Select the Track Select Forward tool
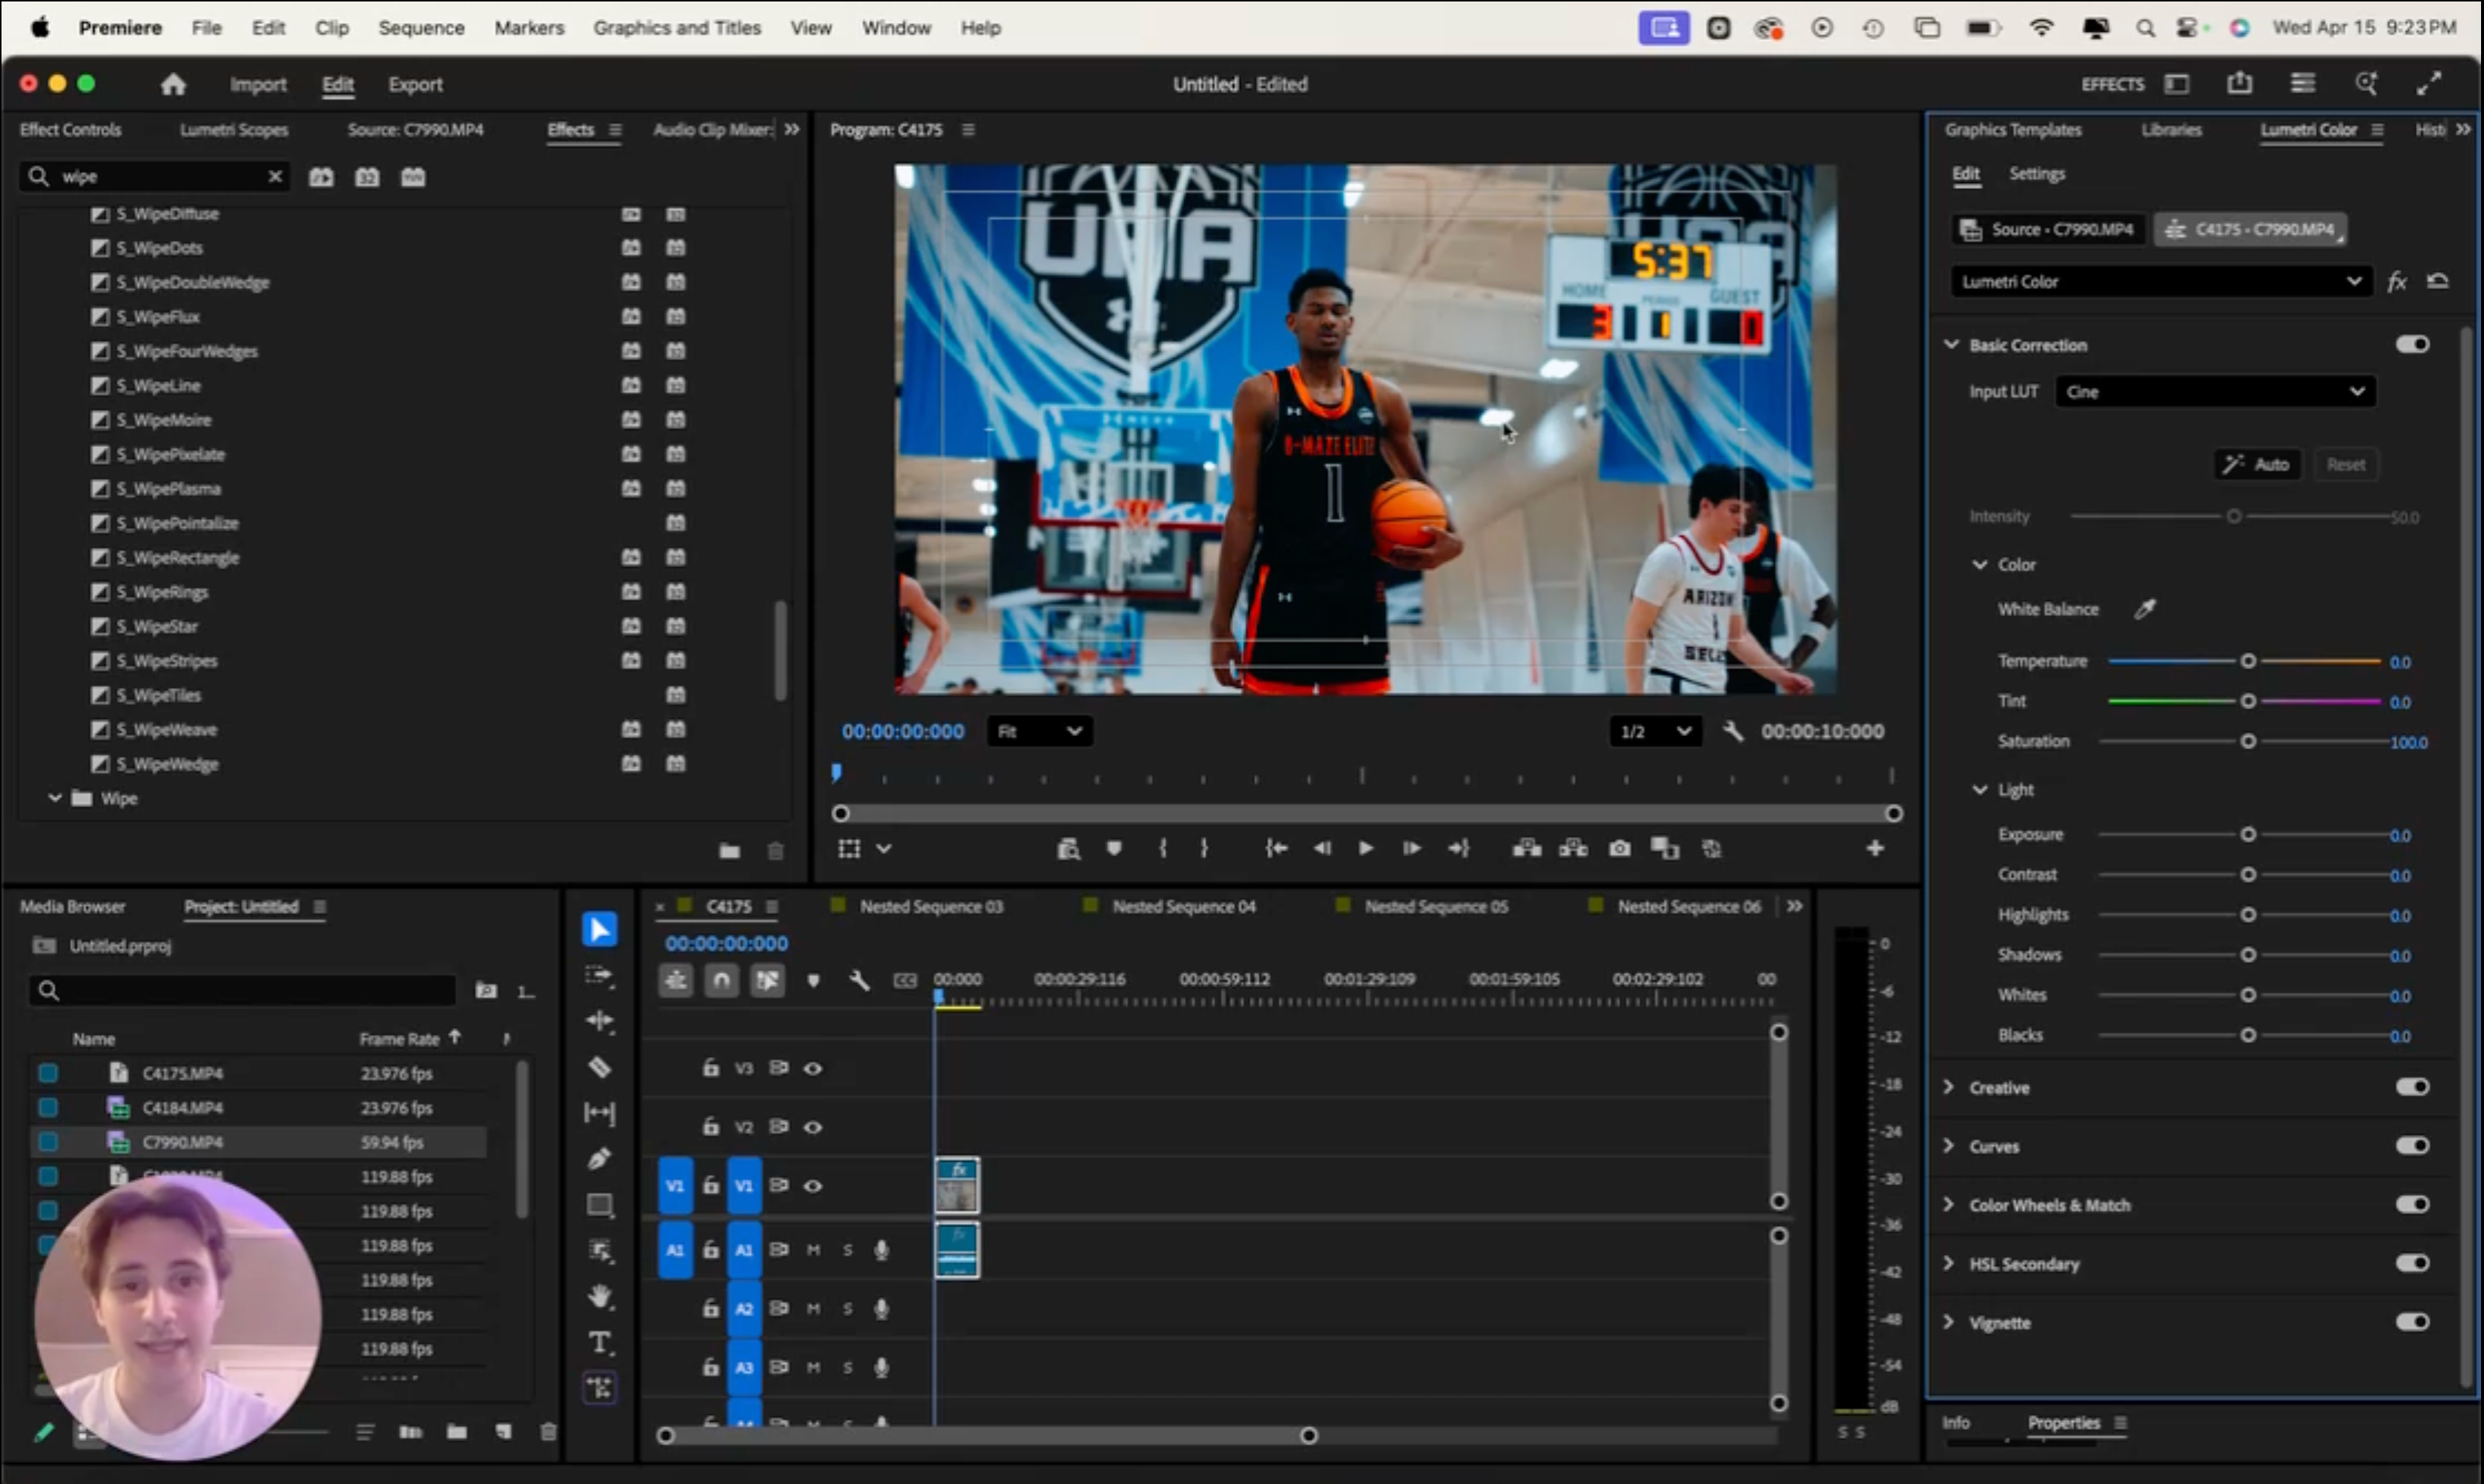Image resolution: width=2484 pixels, height=1484 pixels. coord(599,976)
